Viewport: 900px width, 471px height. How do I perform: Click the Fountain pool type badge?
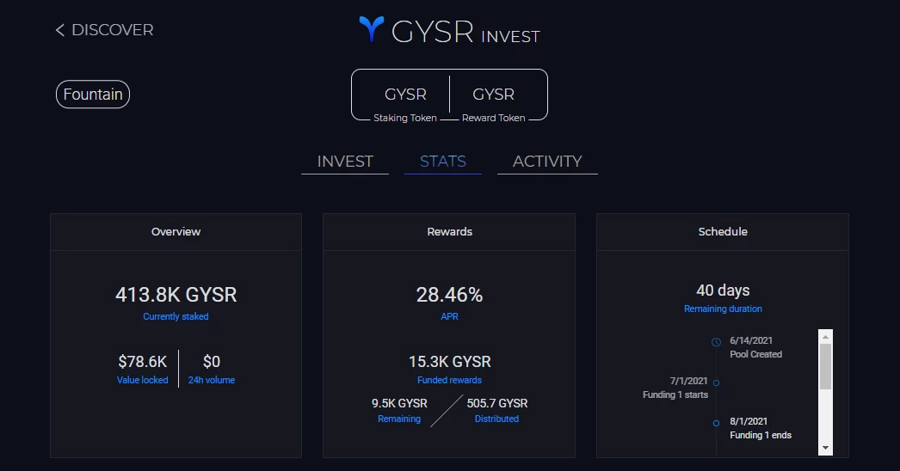pos(93,94)
